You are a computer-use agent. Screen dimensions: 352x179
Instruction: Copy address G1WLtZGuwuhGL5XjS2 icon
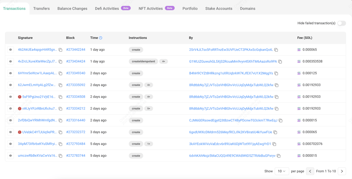coord(280,62)
